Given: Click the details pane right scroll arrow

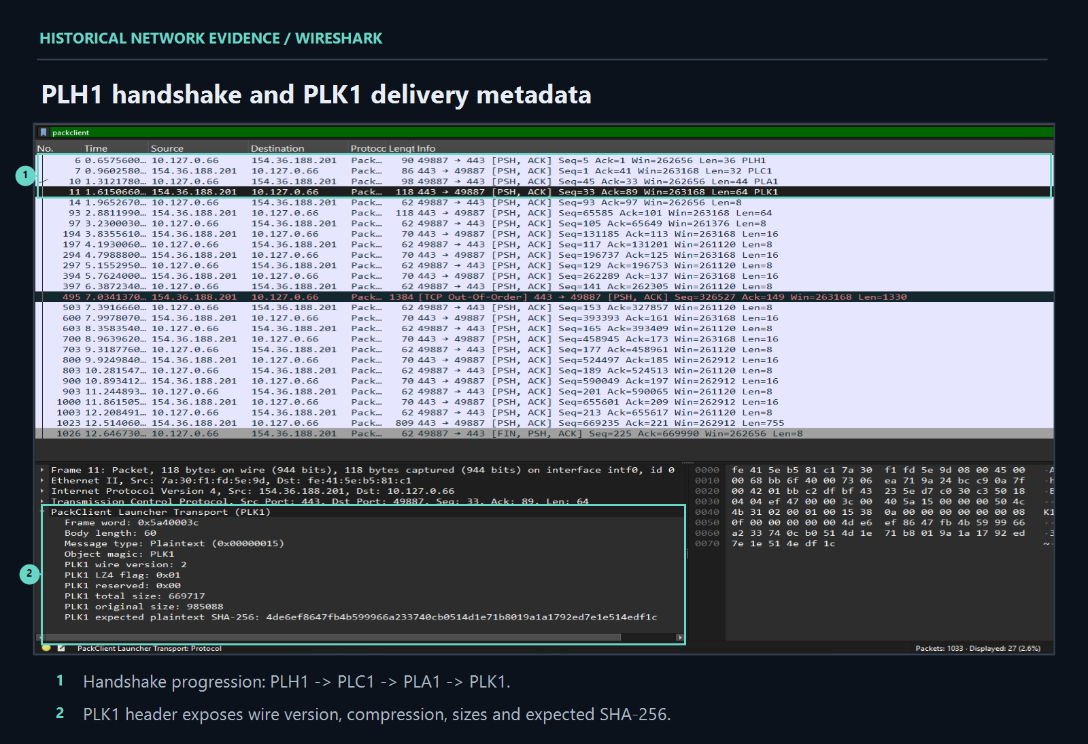Looking at the screenshot, I should click(679, 638).
